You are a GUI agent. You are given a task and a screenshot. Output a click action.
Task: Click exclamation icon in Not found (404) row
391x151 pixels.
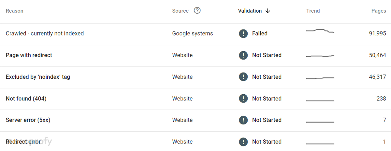[243, 99]
